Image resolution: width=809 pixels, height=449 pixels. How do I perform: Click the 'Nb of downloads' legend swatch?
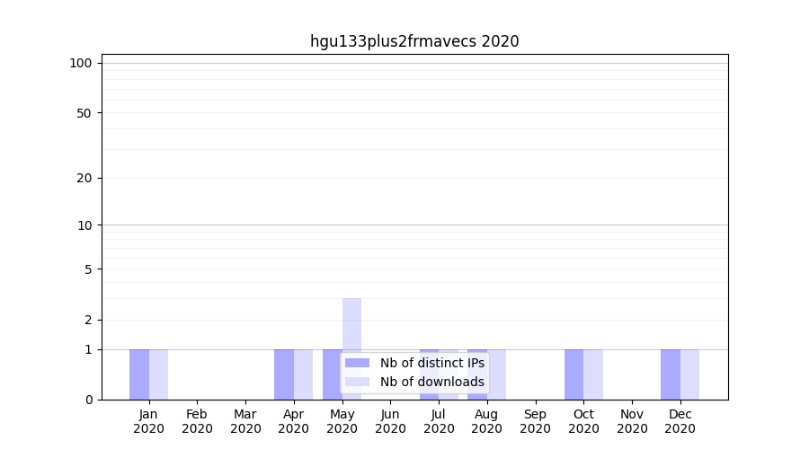point(357,382)
